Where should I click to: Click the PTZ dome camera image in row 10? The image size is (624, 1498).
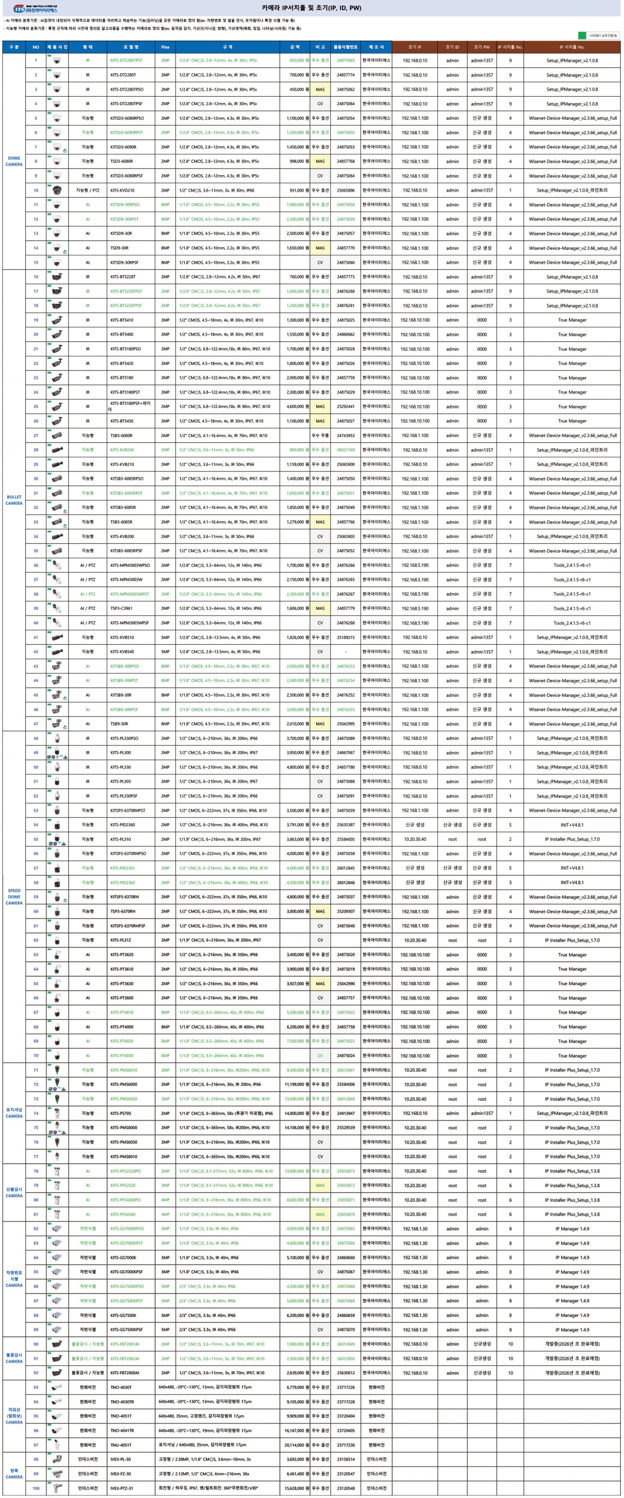point(57,190)
